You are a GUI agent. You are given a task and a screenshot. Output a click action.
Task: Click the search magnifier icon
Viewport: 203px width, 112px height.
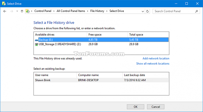[197, 11]
